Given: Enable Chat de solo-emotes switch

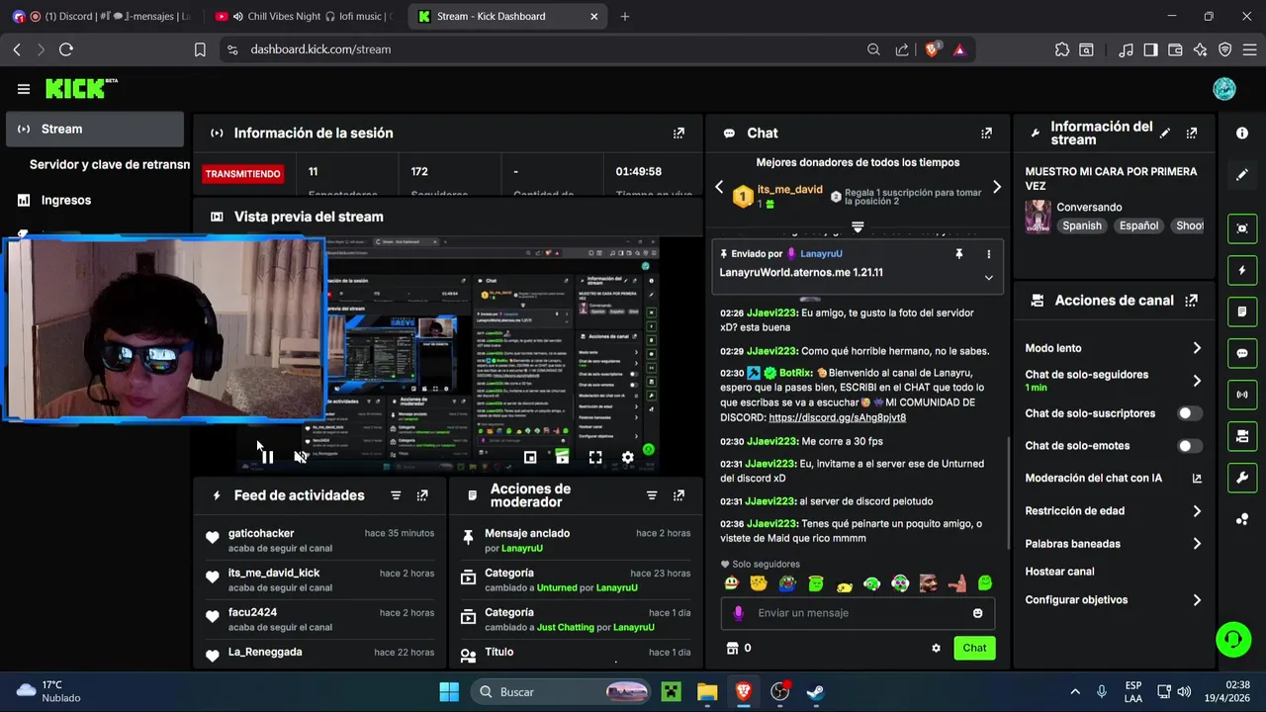Looking at the screenshot, I should 1190,446.
